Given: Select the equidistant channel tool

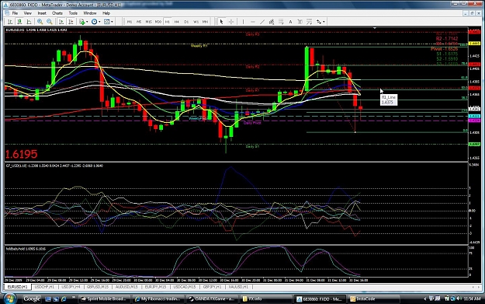Looking at the screenshot, I should (272, 22).
